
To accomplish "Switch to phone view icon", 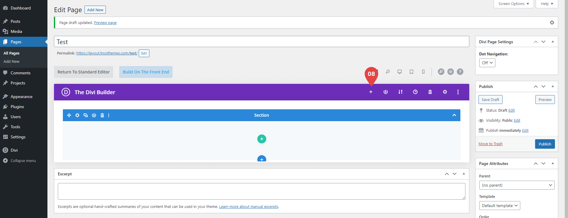I will (x=423, y=72).
